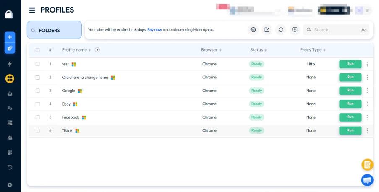Open three-dot menu for Ebay profile
The image size is (379, 192).
367,104
